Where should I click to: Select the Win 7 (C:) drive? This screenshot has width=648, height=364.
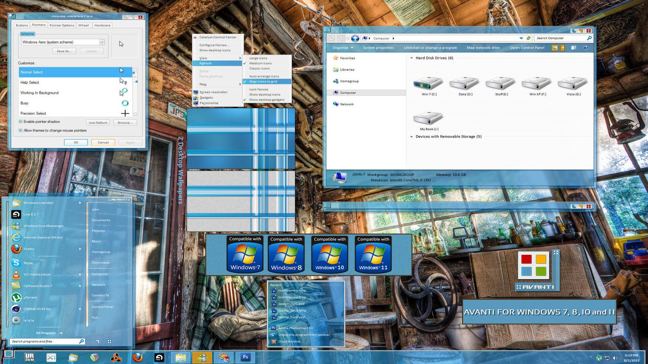tap(429, 86)
